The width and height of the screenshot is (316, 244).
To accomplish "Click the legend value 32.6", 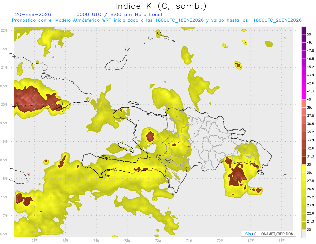I will pos(310,148).
